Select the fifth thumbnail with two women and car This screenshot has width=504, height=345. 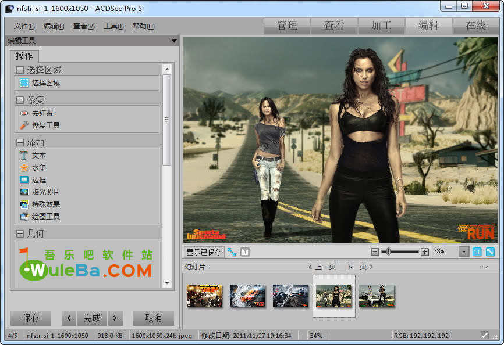(x=377, y=296)
